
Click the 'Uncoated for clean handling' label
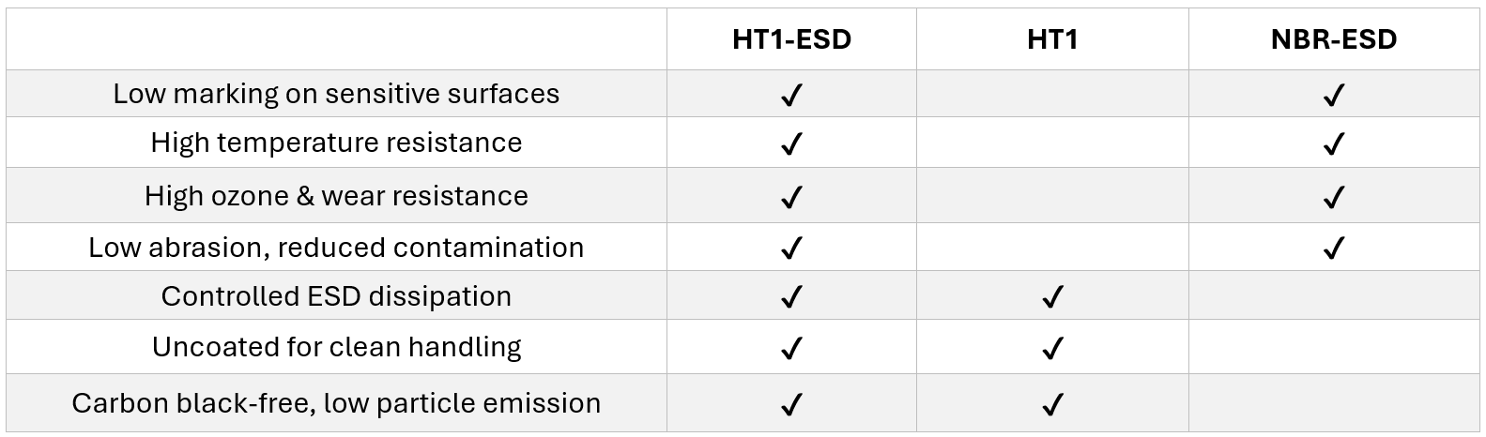[x=336, y=347]
